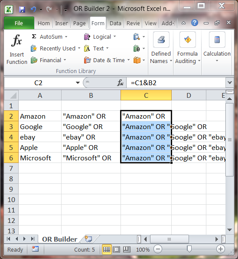The image size is (238, 259).
Task: Click the Select All corner button
Action: pos(11,95)
